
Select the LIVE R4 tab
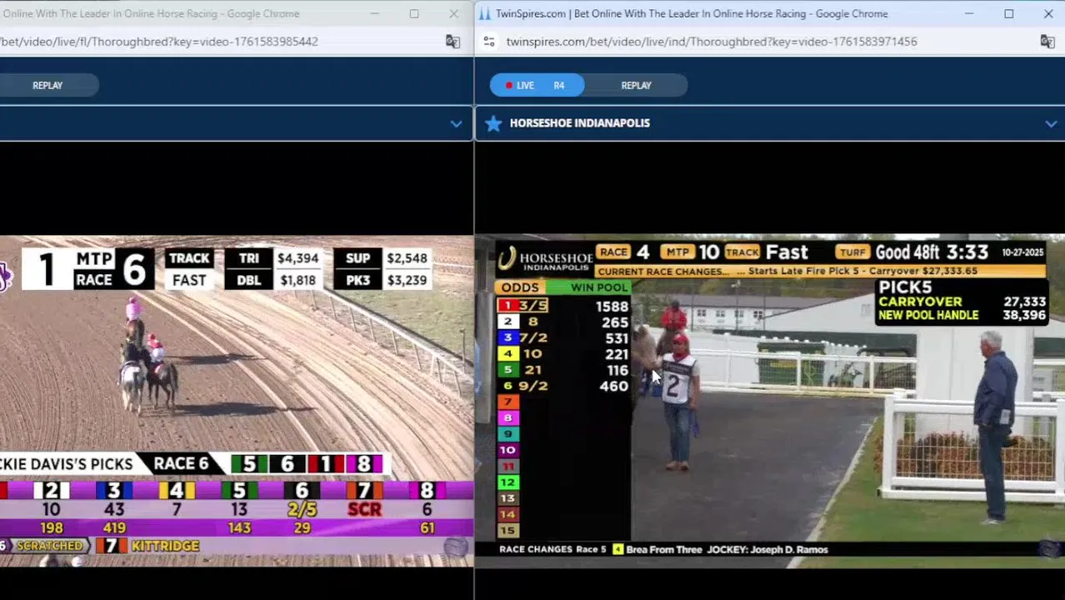click(537, 85)
